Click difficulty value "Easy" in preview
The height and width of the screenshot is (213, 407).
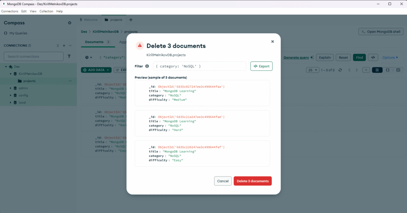178,160
